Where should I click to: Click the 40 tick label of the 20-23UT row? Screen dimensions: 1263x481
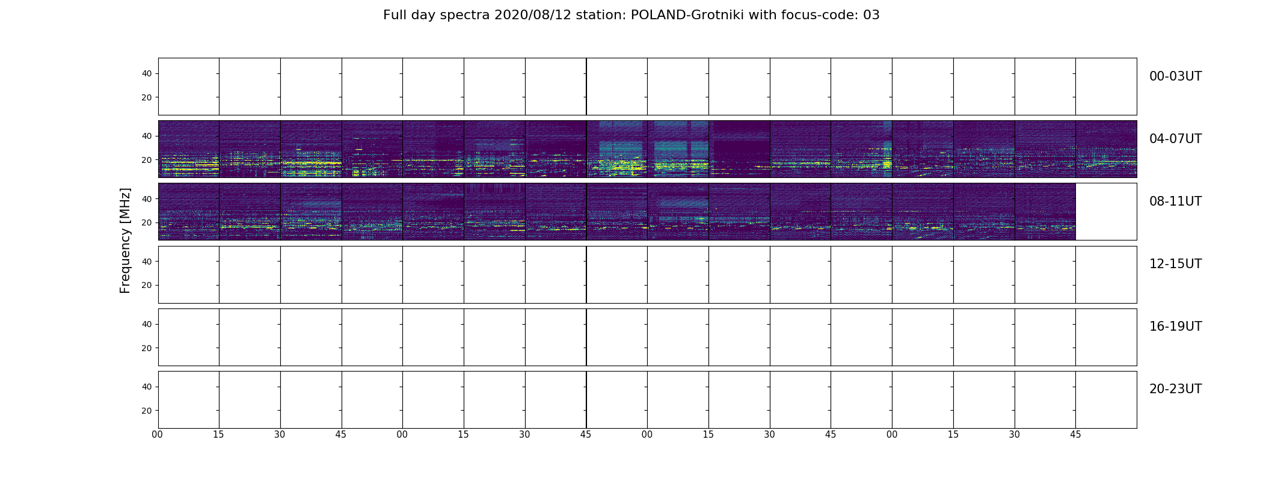coord(146,387)
